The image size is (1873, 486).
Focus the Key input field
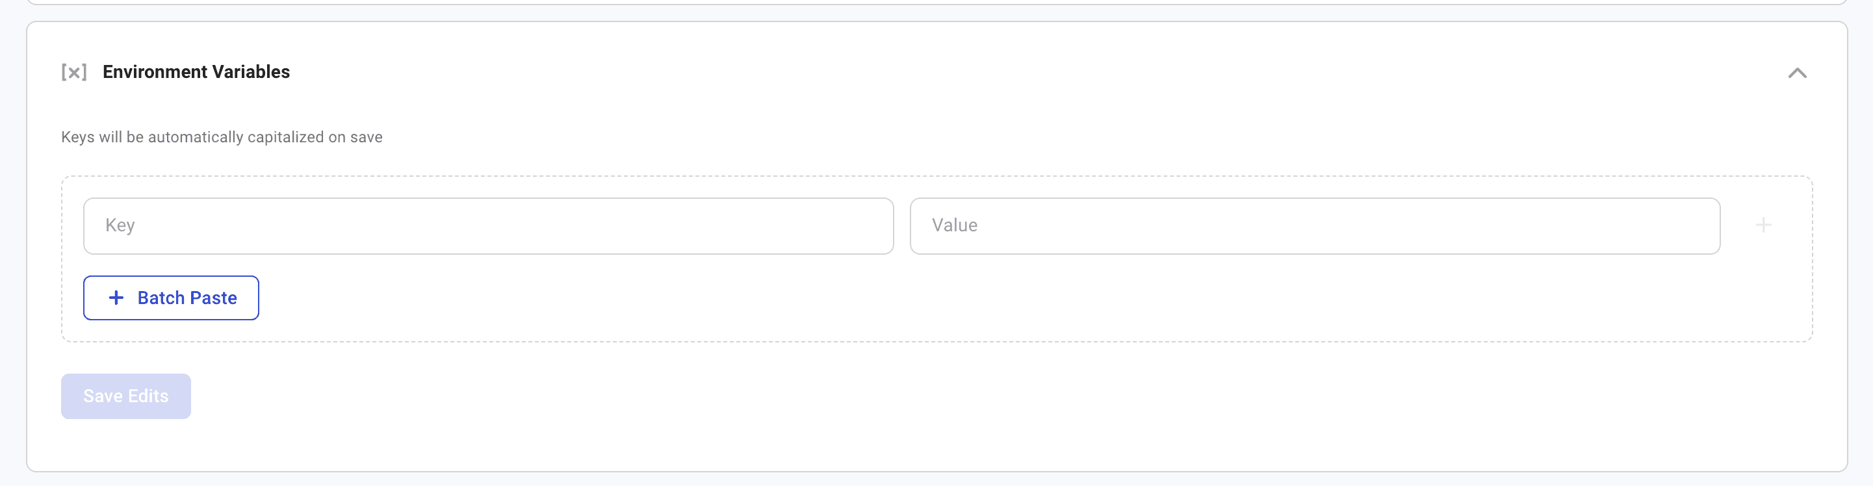pyautogui.click(x=488, y=226)
